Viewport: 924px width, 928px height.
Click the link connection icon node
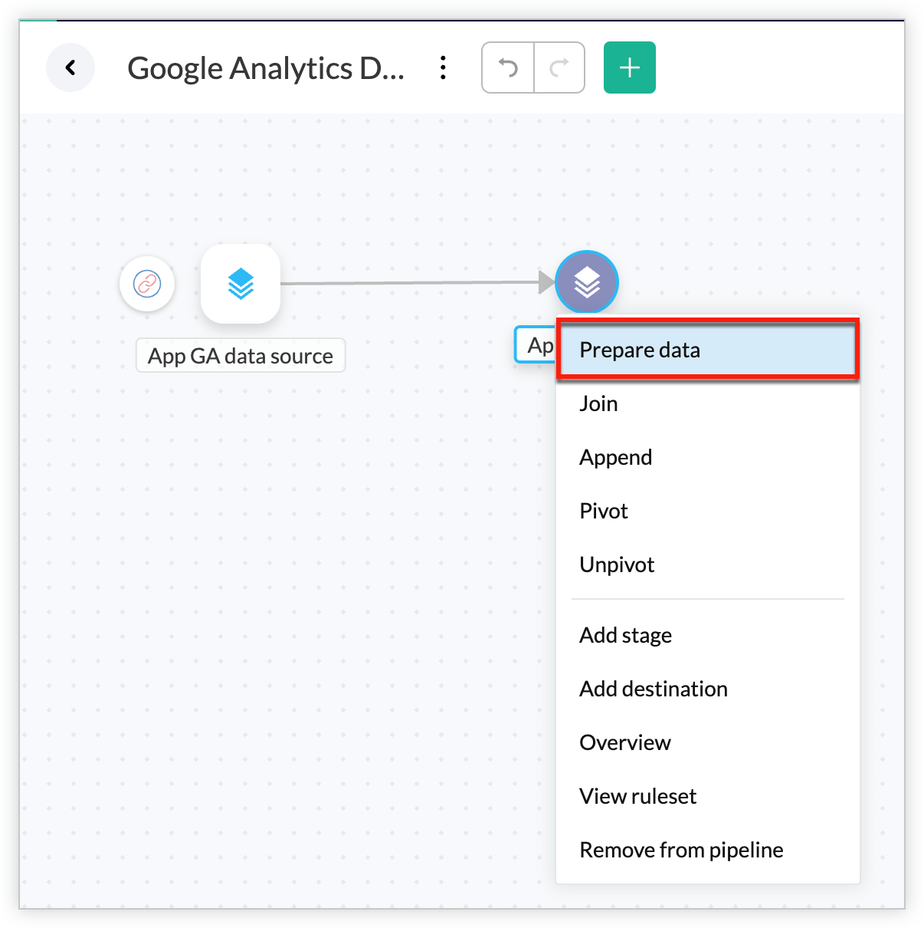click(147, 284)
